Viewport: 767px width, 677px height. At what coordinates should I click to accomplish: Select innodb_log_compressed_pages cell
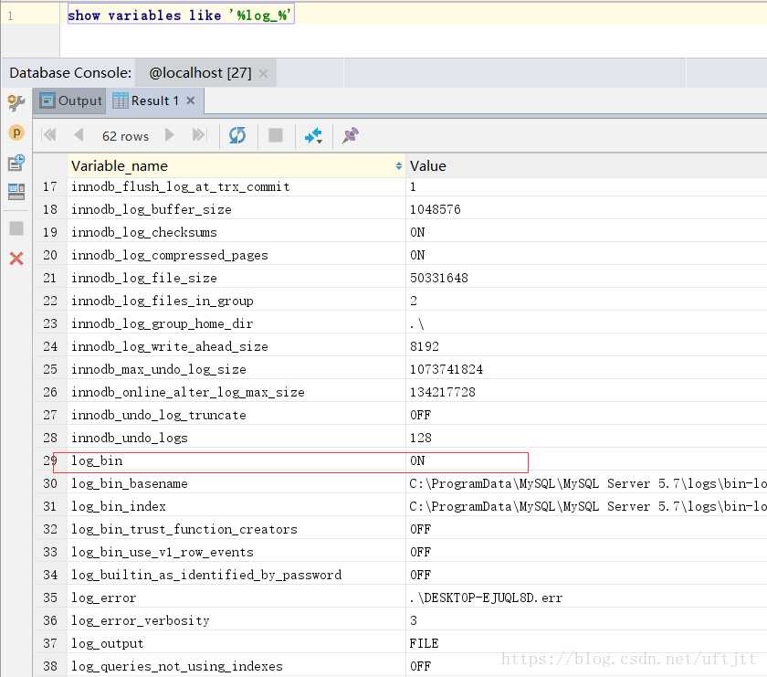[x=236, y=255]
